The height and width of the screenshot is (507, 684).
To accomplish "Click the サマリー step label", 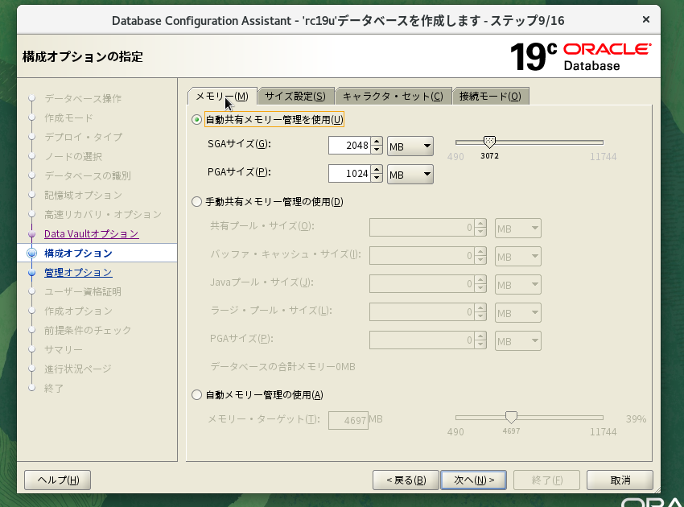I will (x=64, y=350).
